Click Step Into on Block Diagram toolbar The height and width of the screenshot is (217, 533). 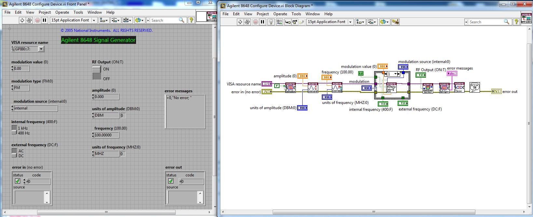(x=288, y=22)
